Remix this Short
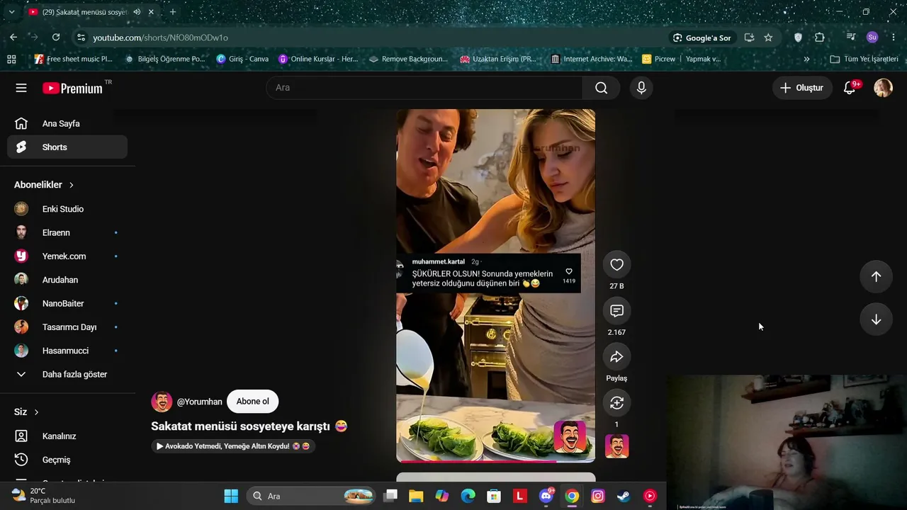This screenshot has width=907, height=510. click(x=616, y=403)
